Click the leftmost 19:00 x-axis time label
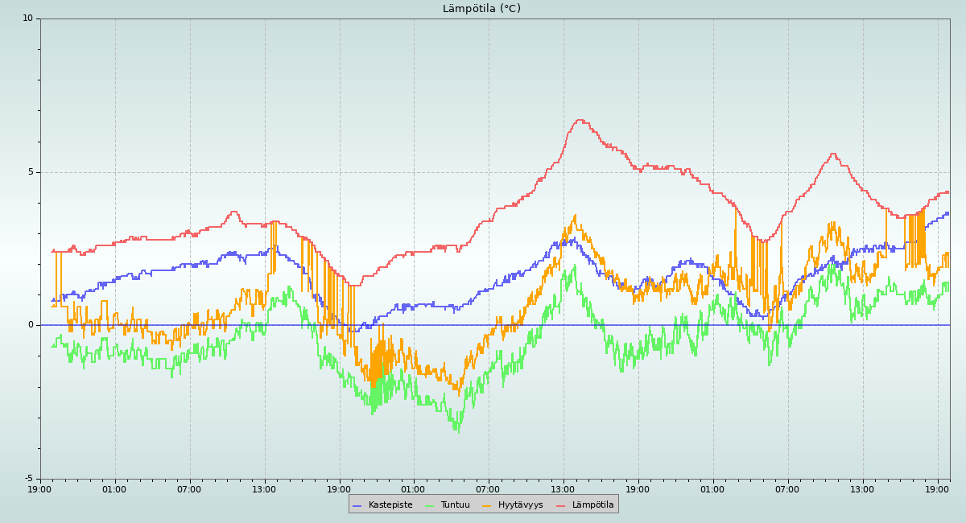This screenshot has height=523, width=966. (x=39, y=489)
